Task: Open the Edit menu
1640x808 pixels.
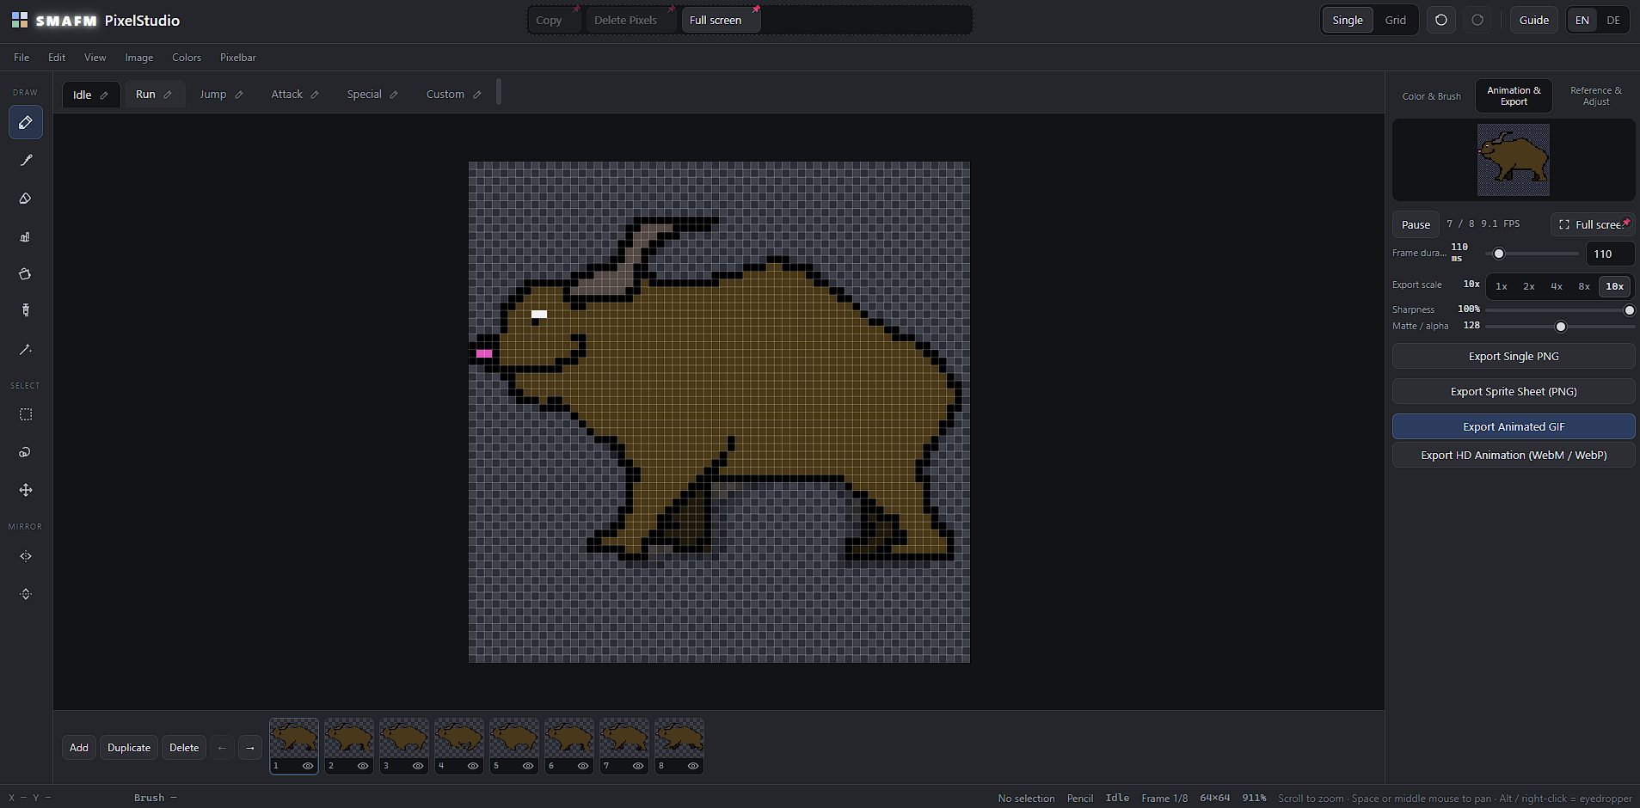Action: [x=57, y=58]
